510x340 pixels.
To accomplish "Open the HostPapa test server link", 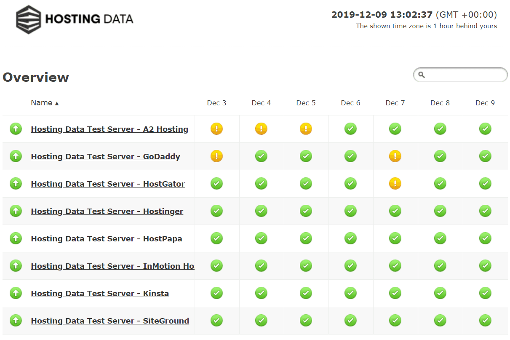I will (107, 239).
